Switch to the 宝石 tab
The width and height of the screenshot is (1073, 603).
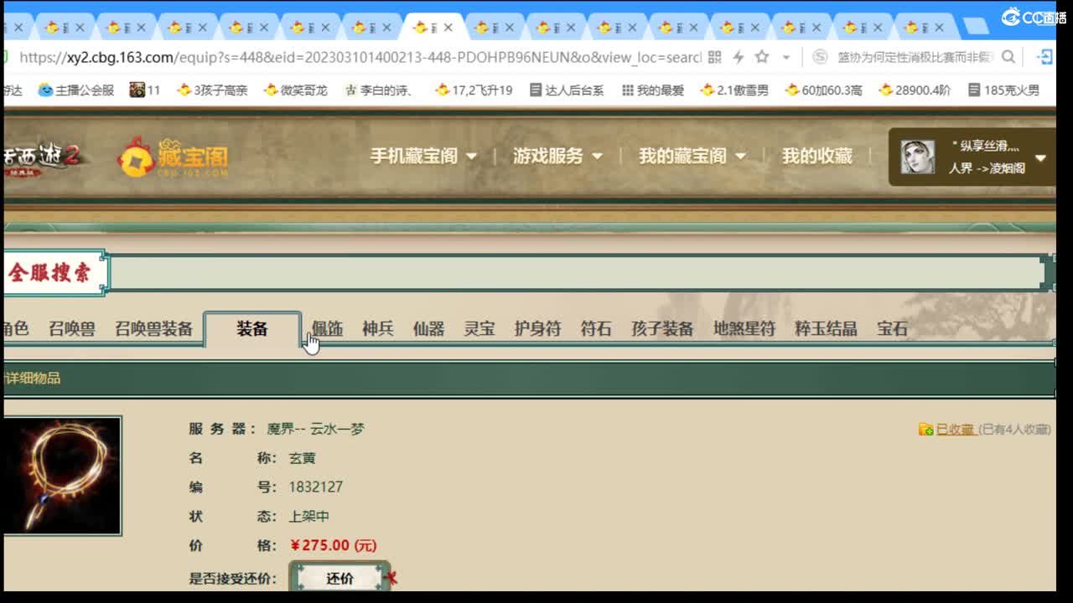tap(892, 329)
